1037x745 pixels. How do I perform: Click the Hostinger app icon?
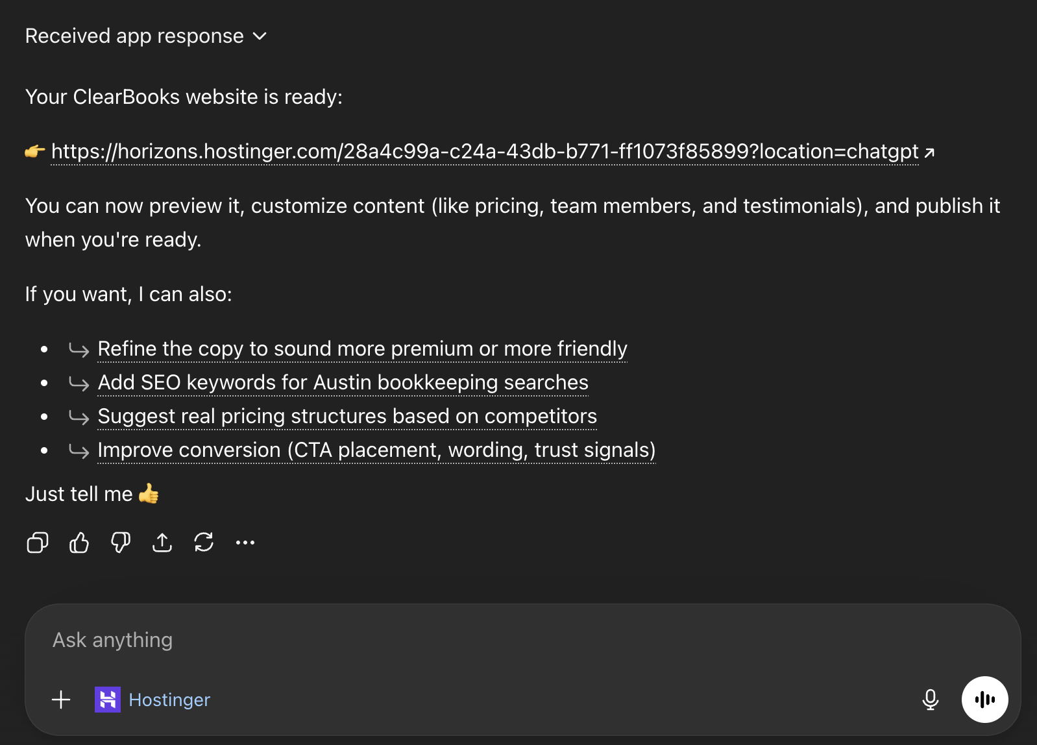(x=109, y=700)
